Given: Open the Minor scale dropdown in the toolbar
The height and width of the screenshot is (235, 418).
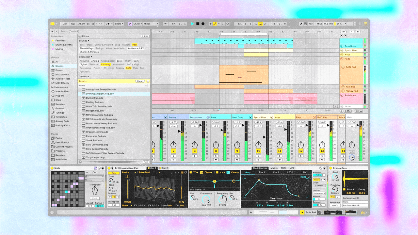Looking at the screenshot, I should coord(150,23).
